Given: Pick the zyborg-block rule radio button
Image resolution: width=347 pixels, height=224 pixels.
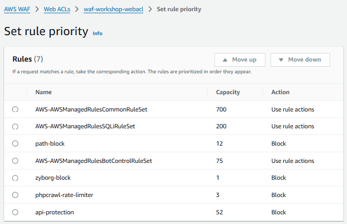Looking at the screenshot, I should coord(15,178).
